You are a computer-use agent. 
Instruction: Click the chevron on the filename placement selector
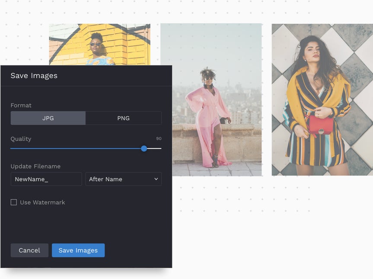[x=156, y=179]
